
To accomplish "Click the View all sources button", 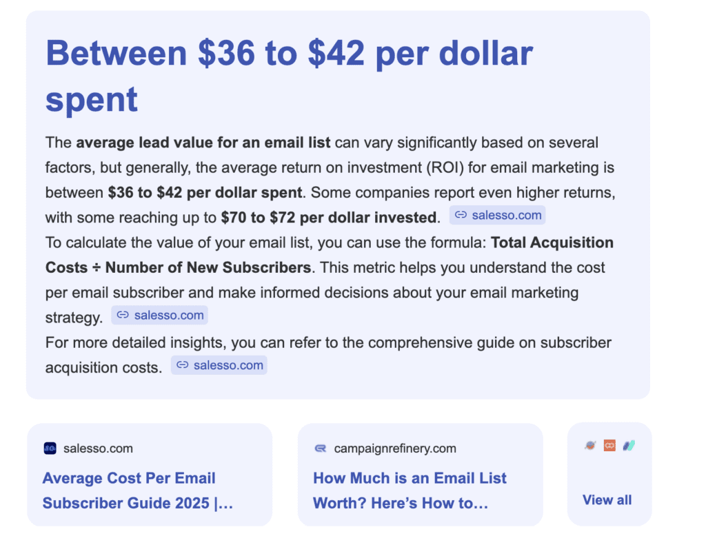I will (607, 500).
